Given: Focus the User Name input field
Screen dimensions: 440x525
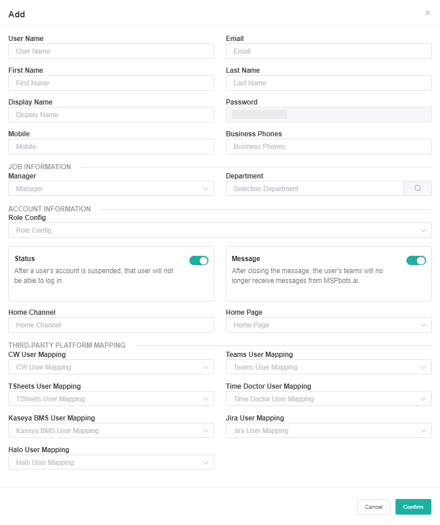Looking at the screenshot, I should point(111,51).
